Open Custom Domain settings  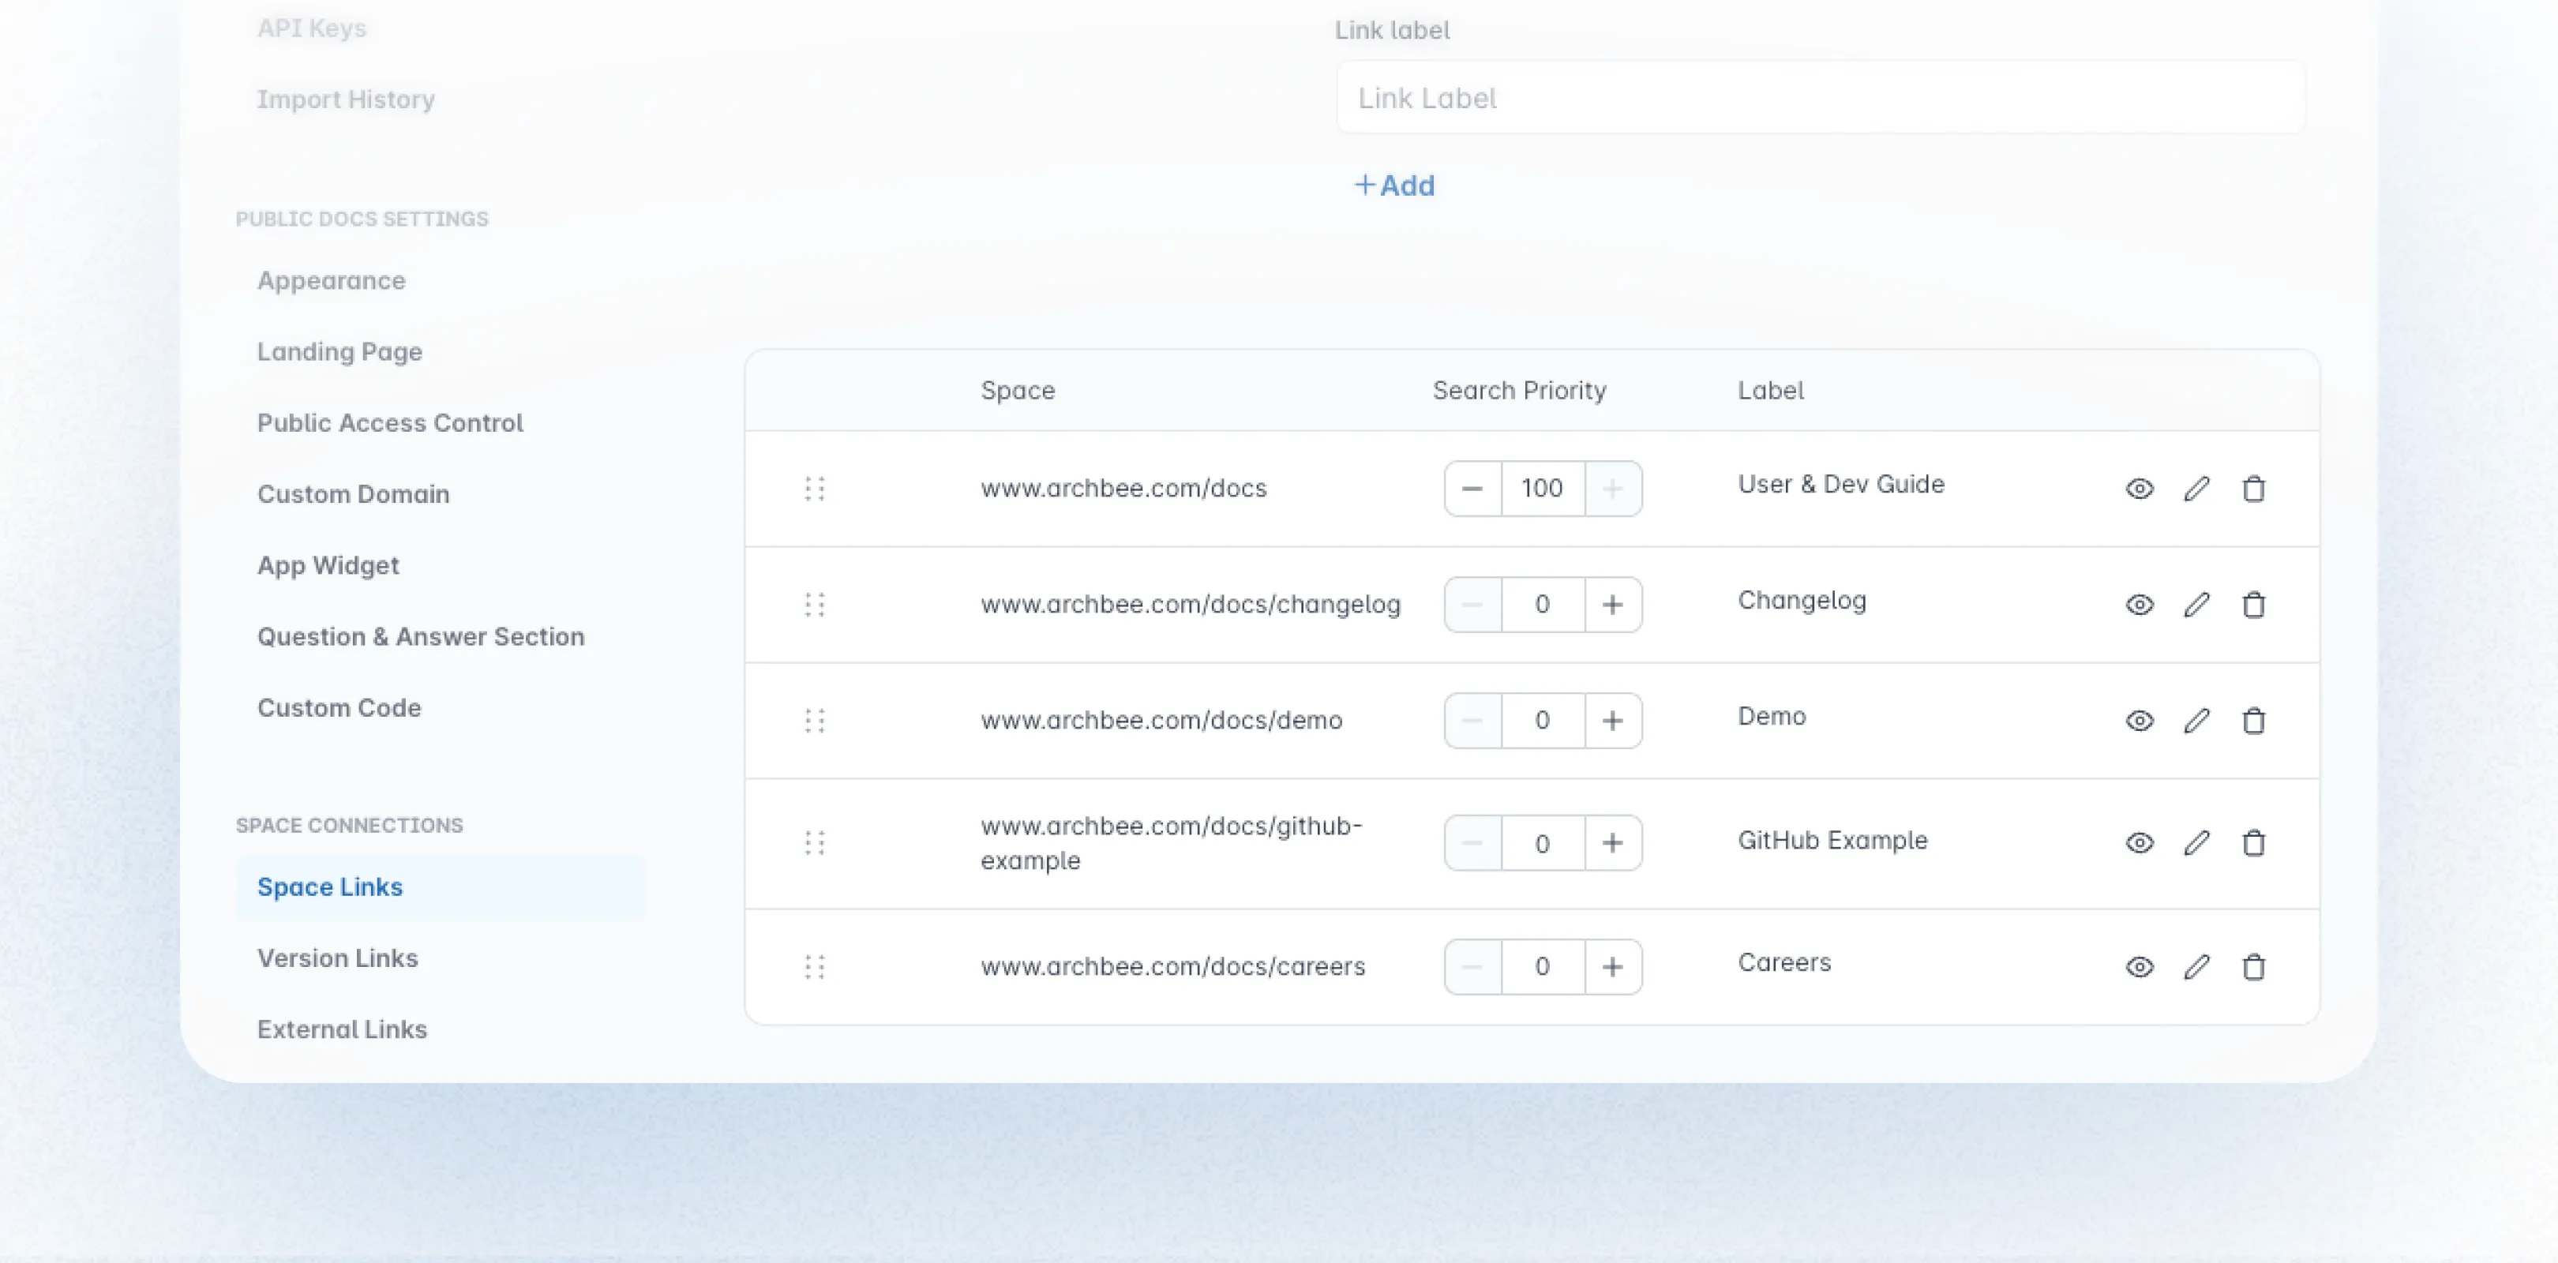(x=353, y=494)
